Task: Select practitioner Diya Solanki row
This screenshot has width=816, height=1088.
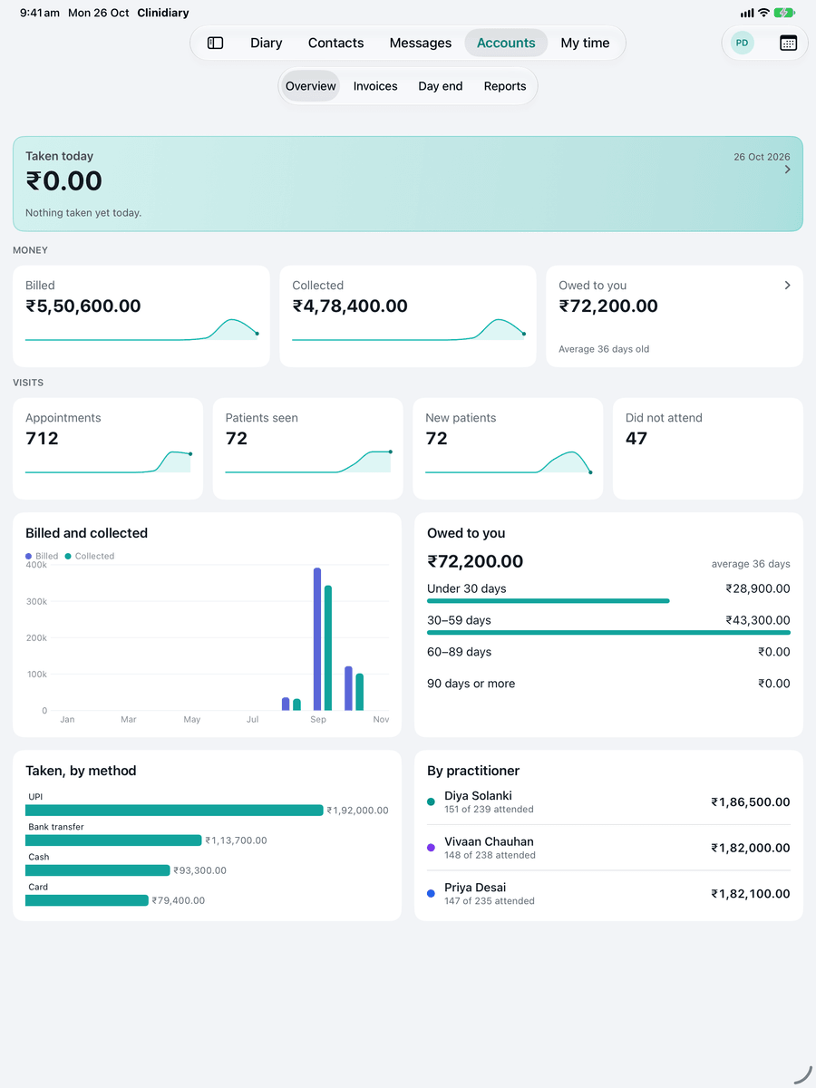Action: (608, 802)
